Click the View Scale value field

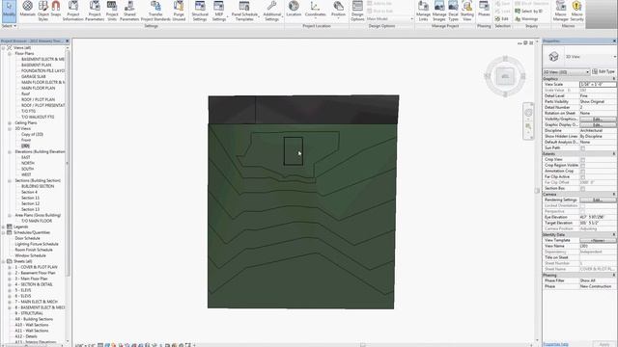pyautogui.click(x=598, y=84)
